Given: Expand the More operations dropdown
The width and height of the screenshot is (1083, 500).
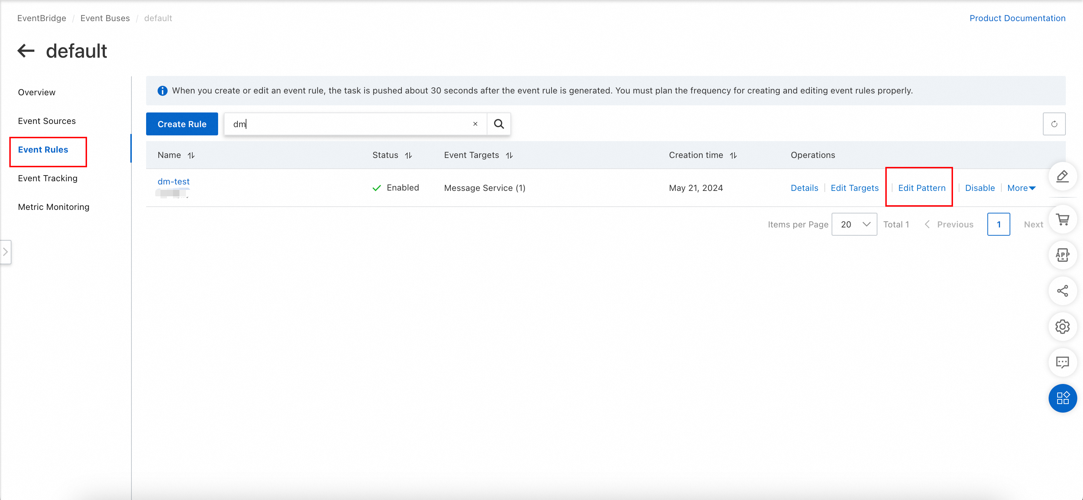Looking at the screenshot, I should pyautogui.click(x=1021, y=188).
